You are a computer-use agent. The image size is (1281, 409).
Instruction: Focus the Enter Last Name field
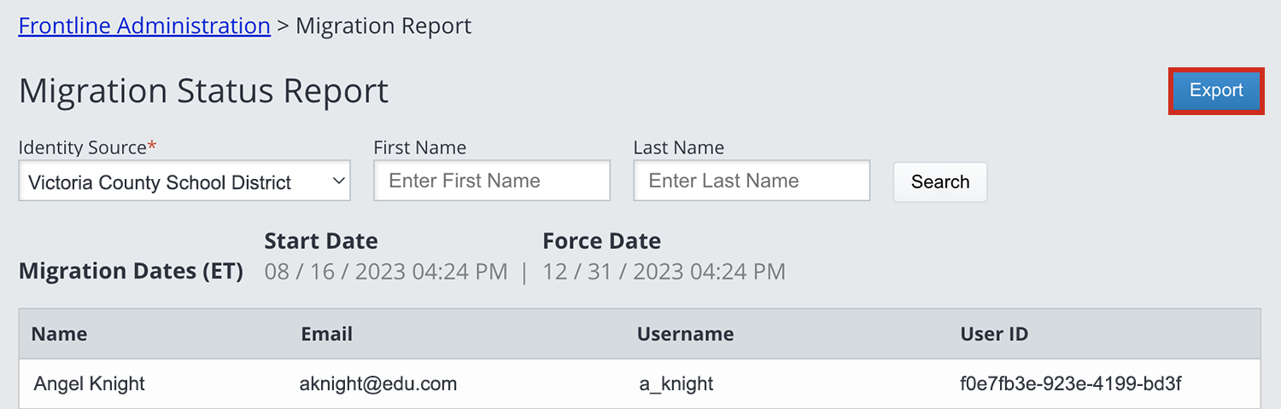752,181
